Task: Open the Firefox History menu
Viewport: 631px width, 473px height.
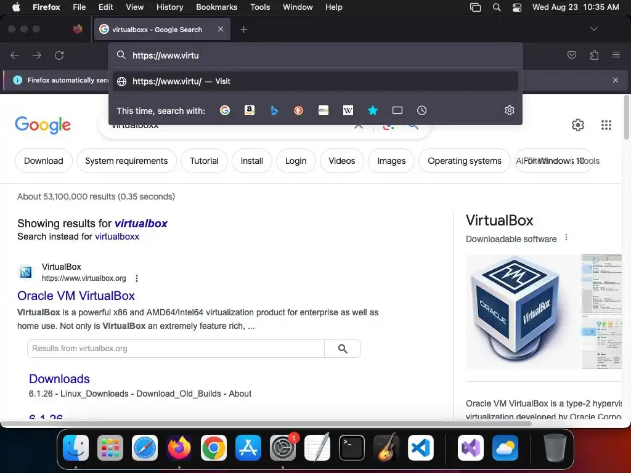Action: click(x=169, y=7)
